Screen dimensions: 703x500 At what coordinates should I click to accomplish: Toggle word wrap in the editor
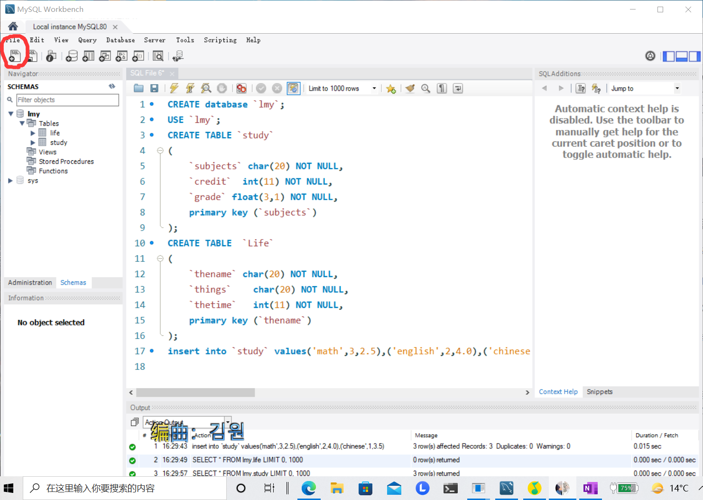[458, 88]
